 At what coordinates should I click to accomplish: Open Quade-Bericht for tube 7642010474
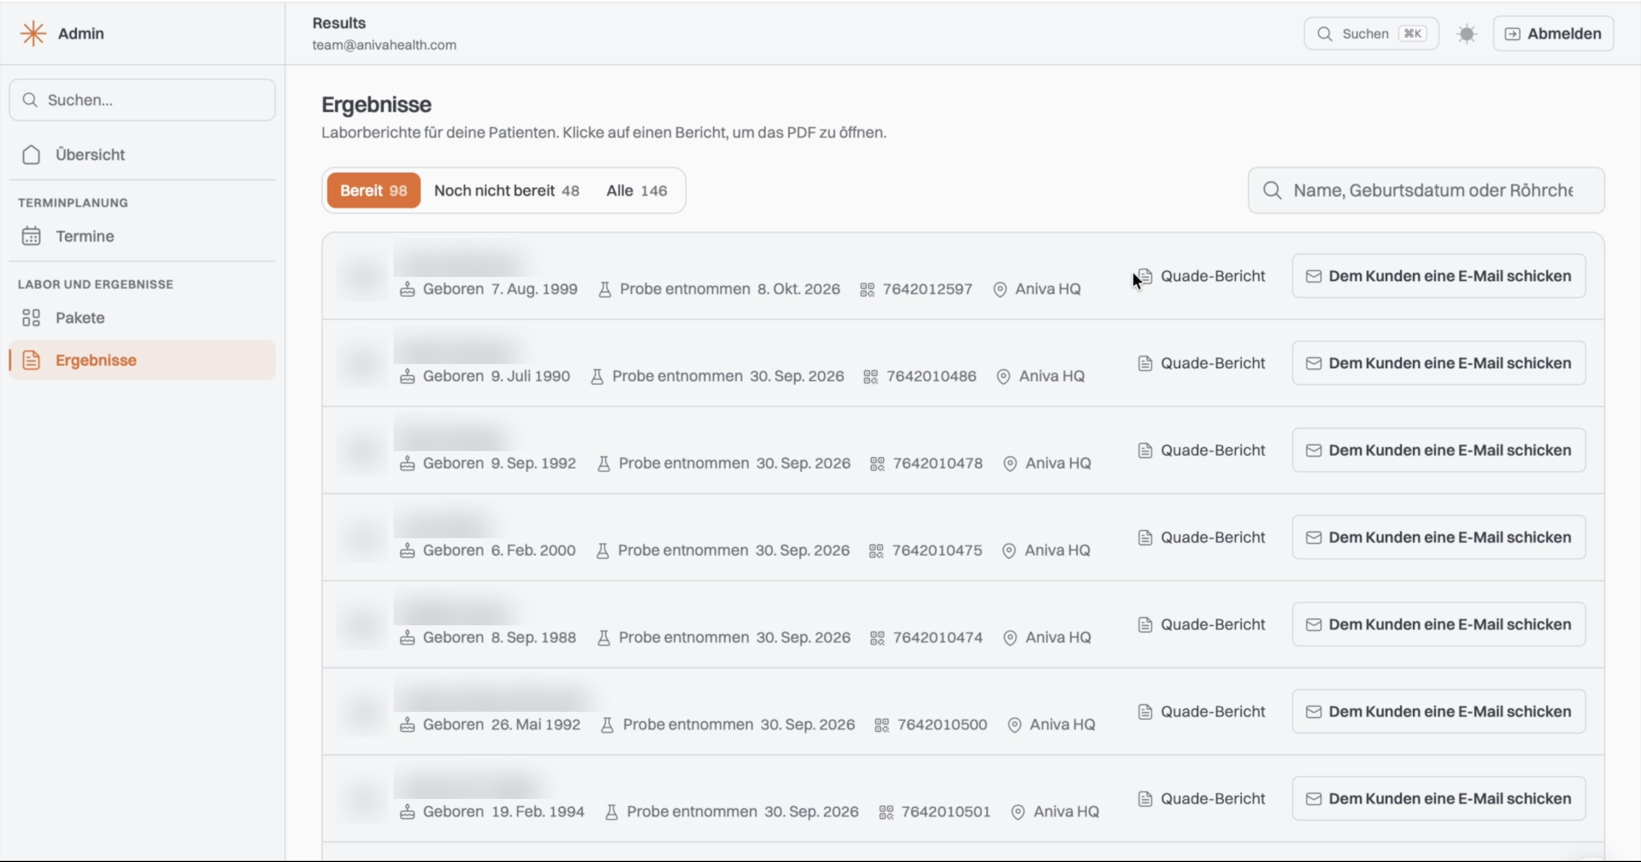coord(1201,625)
